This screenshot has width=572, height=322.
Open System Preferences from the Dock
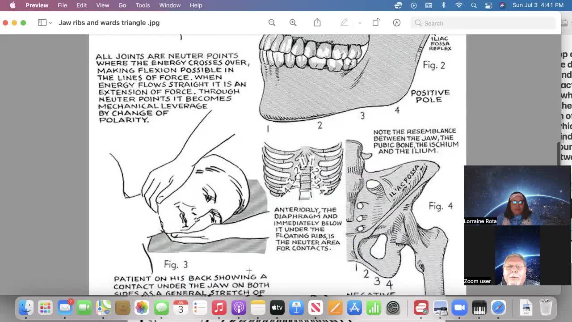[393, 307]
